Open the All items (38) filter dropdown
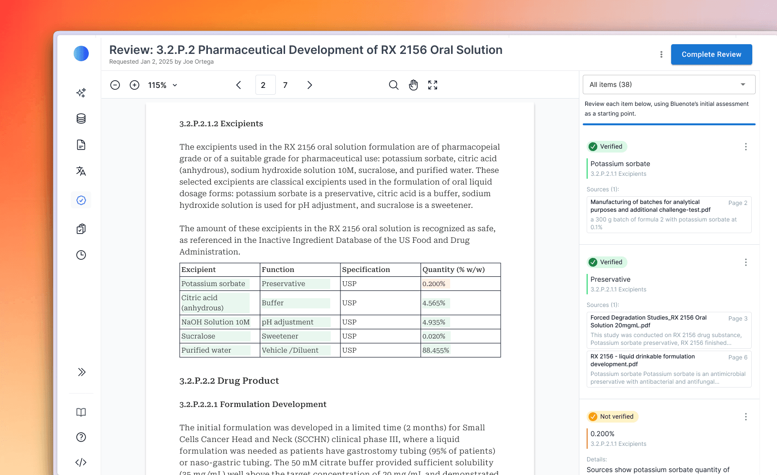This screenshot has width=777, height=475. 669,85
